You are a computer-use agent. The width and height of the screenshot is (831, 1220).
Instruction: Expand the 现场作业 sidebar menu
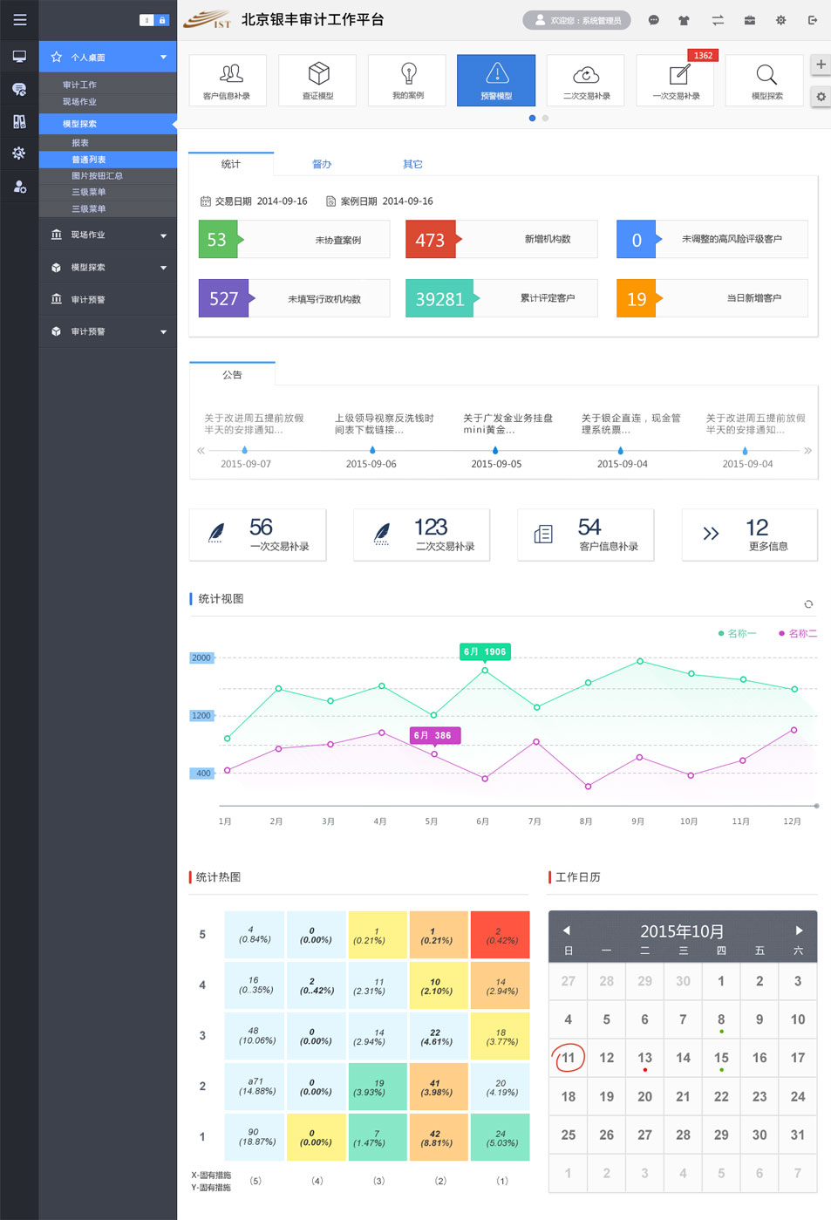[108, 235]
